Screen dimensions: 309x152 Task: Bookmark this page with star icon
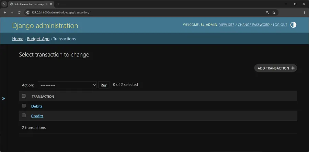click(x=274, y=12)
